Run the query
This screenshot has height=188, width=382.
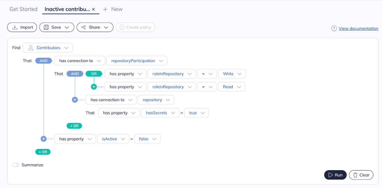click(x=335, y=175)
